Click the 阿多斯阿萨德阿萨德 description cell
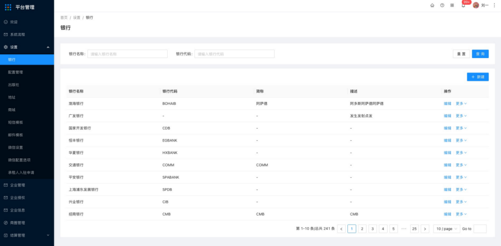 point(367,103)
